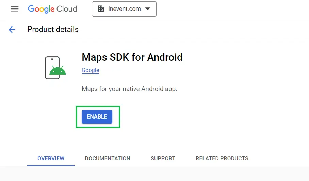Open the Google publisher link
Image resolution: width=309 pixels, height=181 pixels.
pos(91,70)
